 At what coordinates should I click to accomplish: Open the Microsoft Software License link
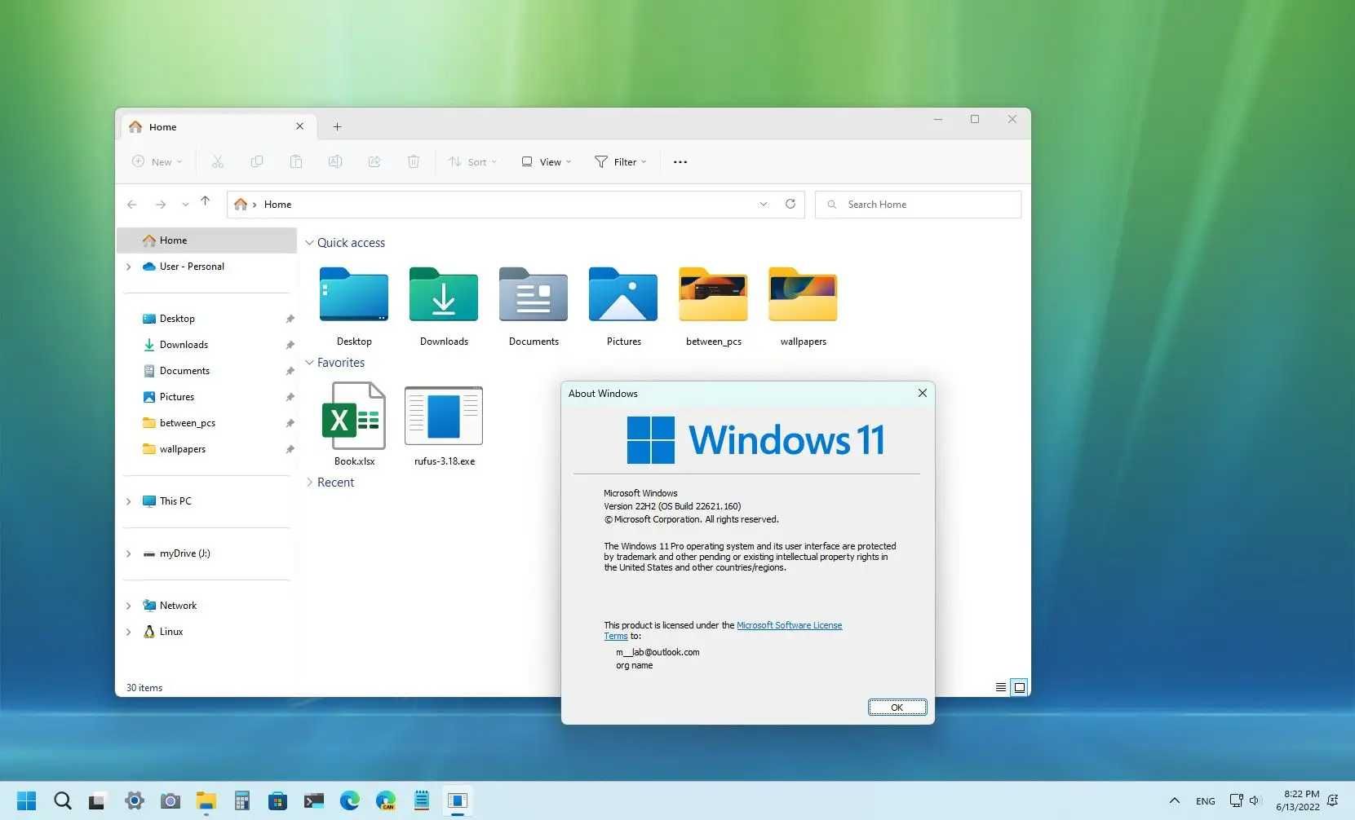[789, 625]
